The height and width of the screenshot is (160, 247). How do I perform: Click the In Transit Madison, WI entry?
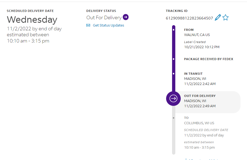pos(195,79)
